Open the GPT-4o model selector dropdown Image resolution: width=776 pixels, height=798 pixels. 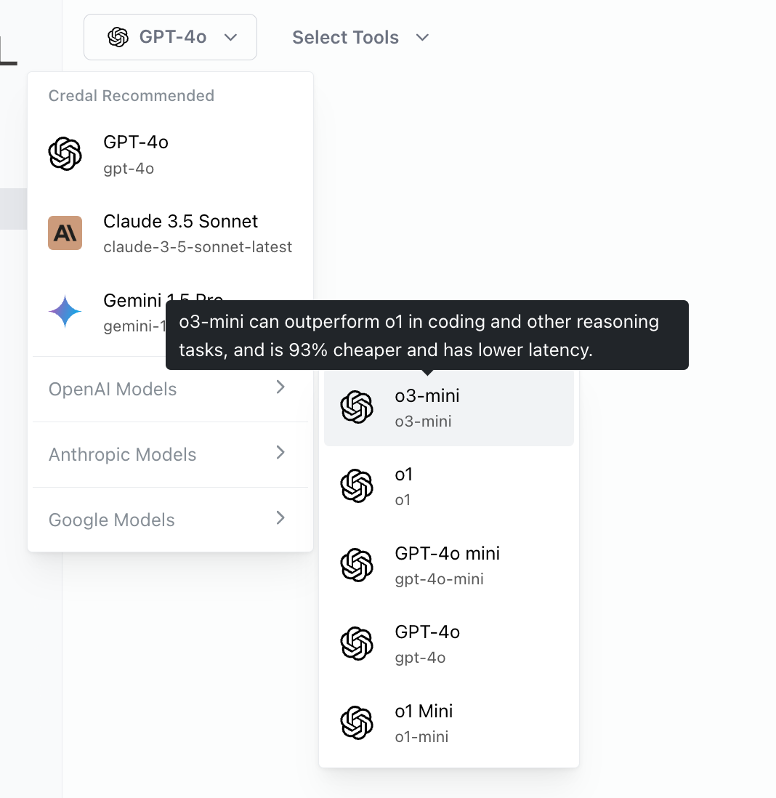coord(170,37)
